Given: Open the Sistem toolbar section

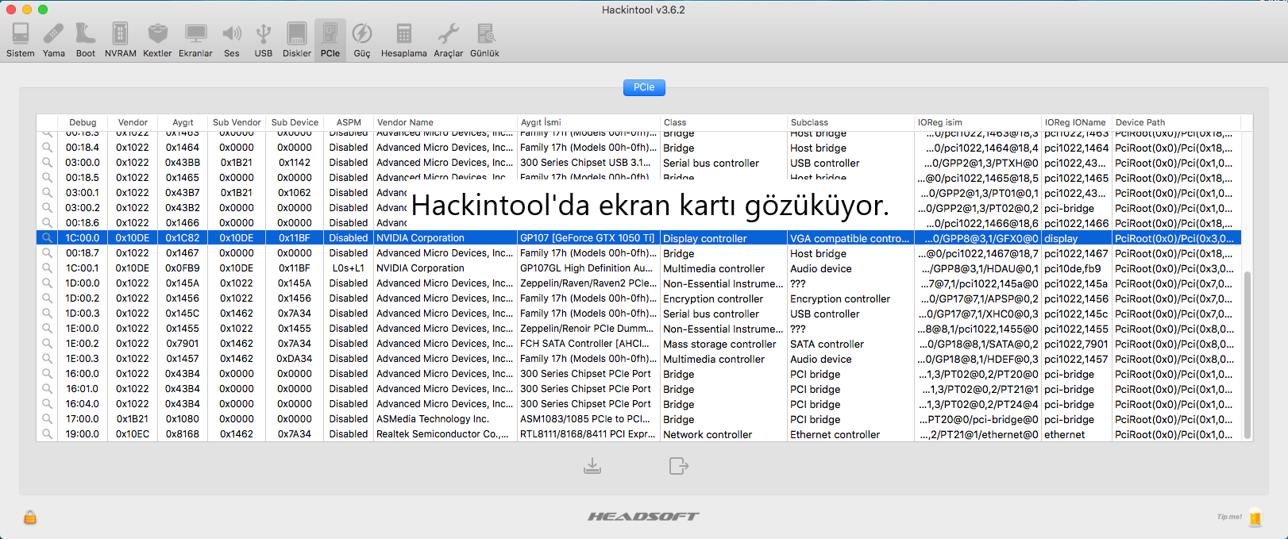Looking at the screenshot, I should (21, 40).
